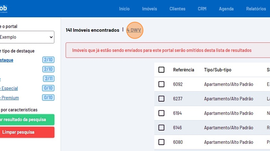Viewport: 270px width, 151px height.
Task: Check the box for reference 6092
Action: [x=161, y=84]
